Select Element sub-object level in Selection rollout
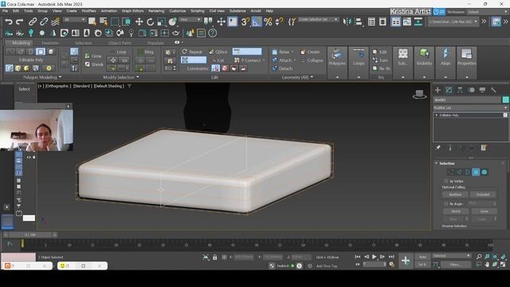 484,172
